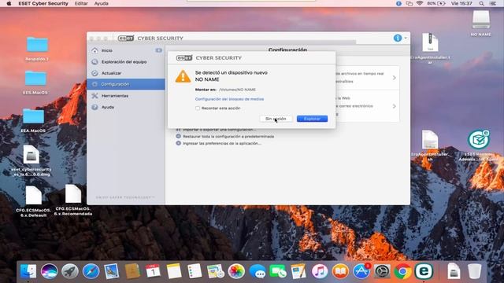The height and width of the screenshot is (283, 504).
Task: Open Trash in the Dock
Action: 474,271
